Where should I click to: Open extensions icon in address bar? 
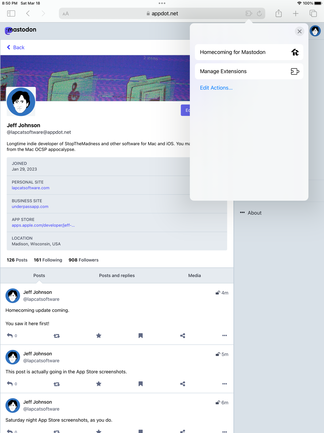coord(249,14)
